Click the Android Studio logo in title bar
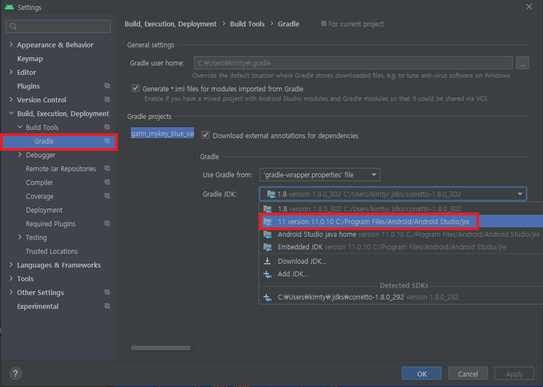This screenshot has height=387, width=543. pyautogui.click(x=9, y=7)
